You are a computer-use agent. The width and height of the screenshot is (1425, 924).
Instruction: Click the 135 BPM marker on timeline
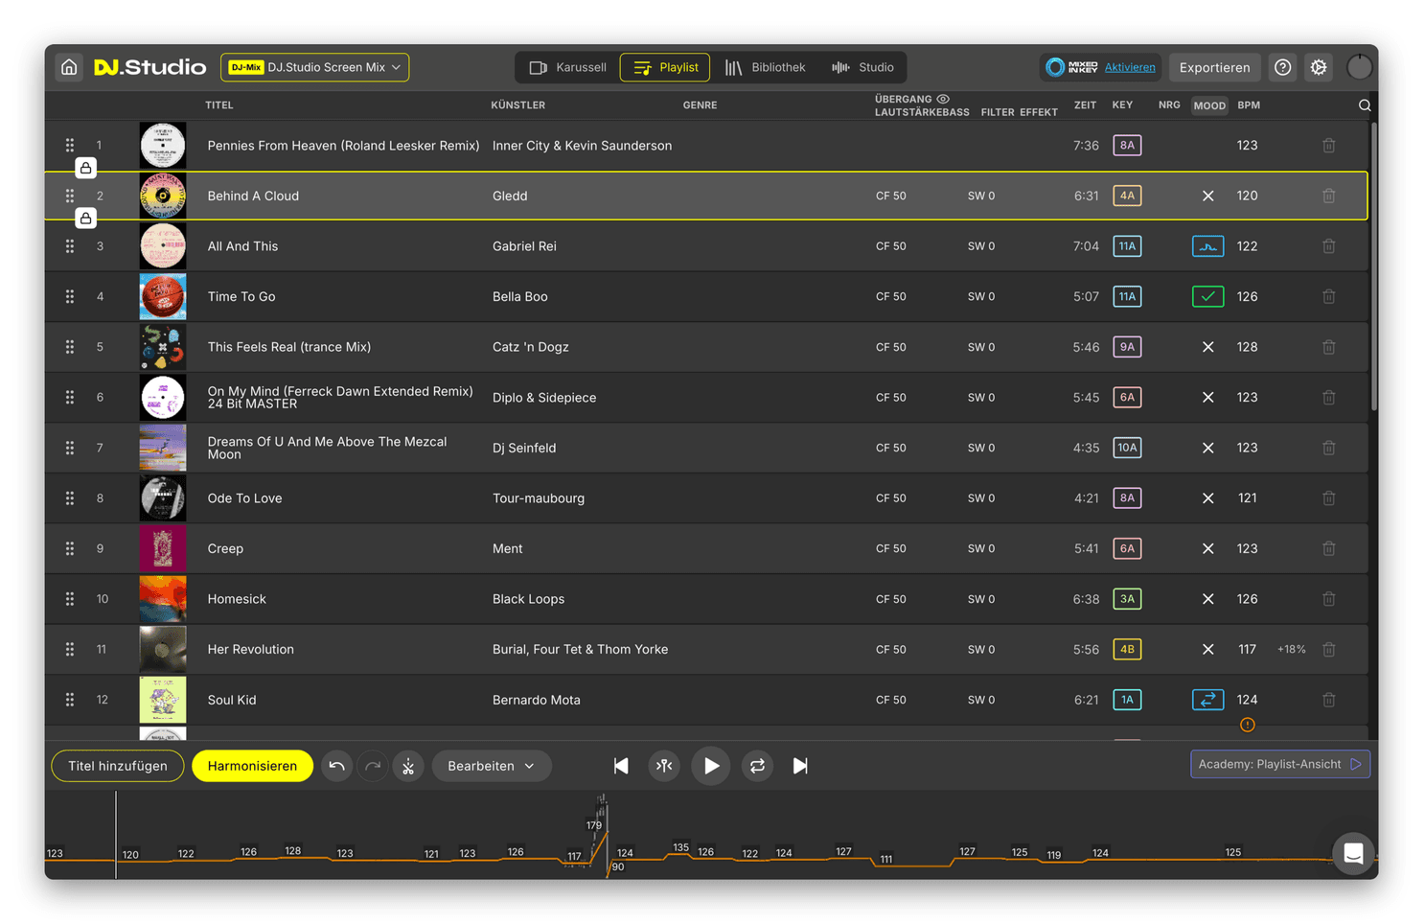[680, 847]
